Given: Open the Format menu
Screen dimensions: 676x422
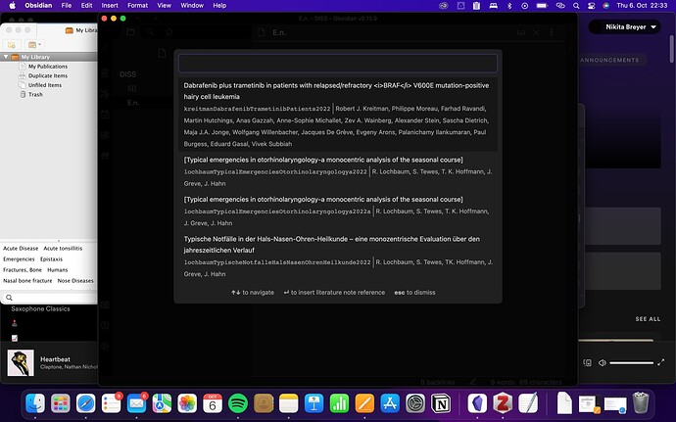Looking at the screenshot, I should point(137,6).
